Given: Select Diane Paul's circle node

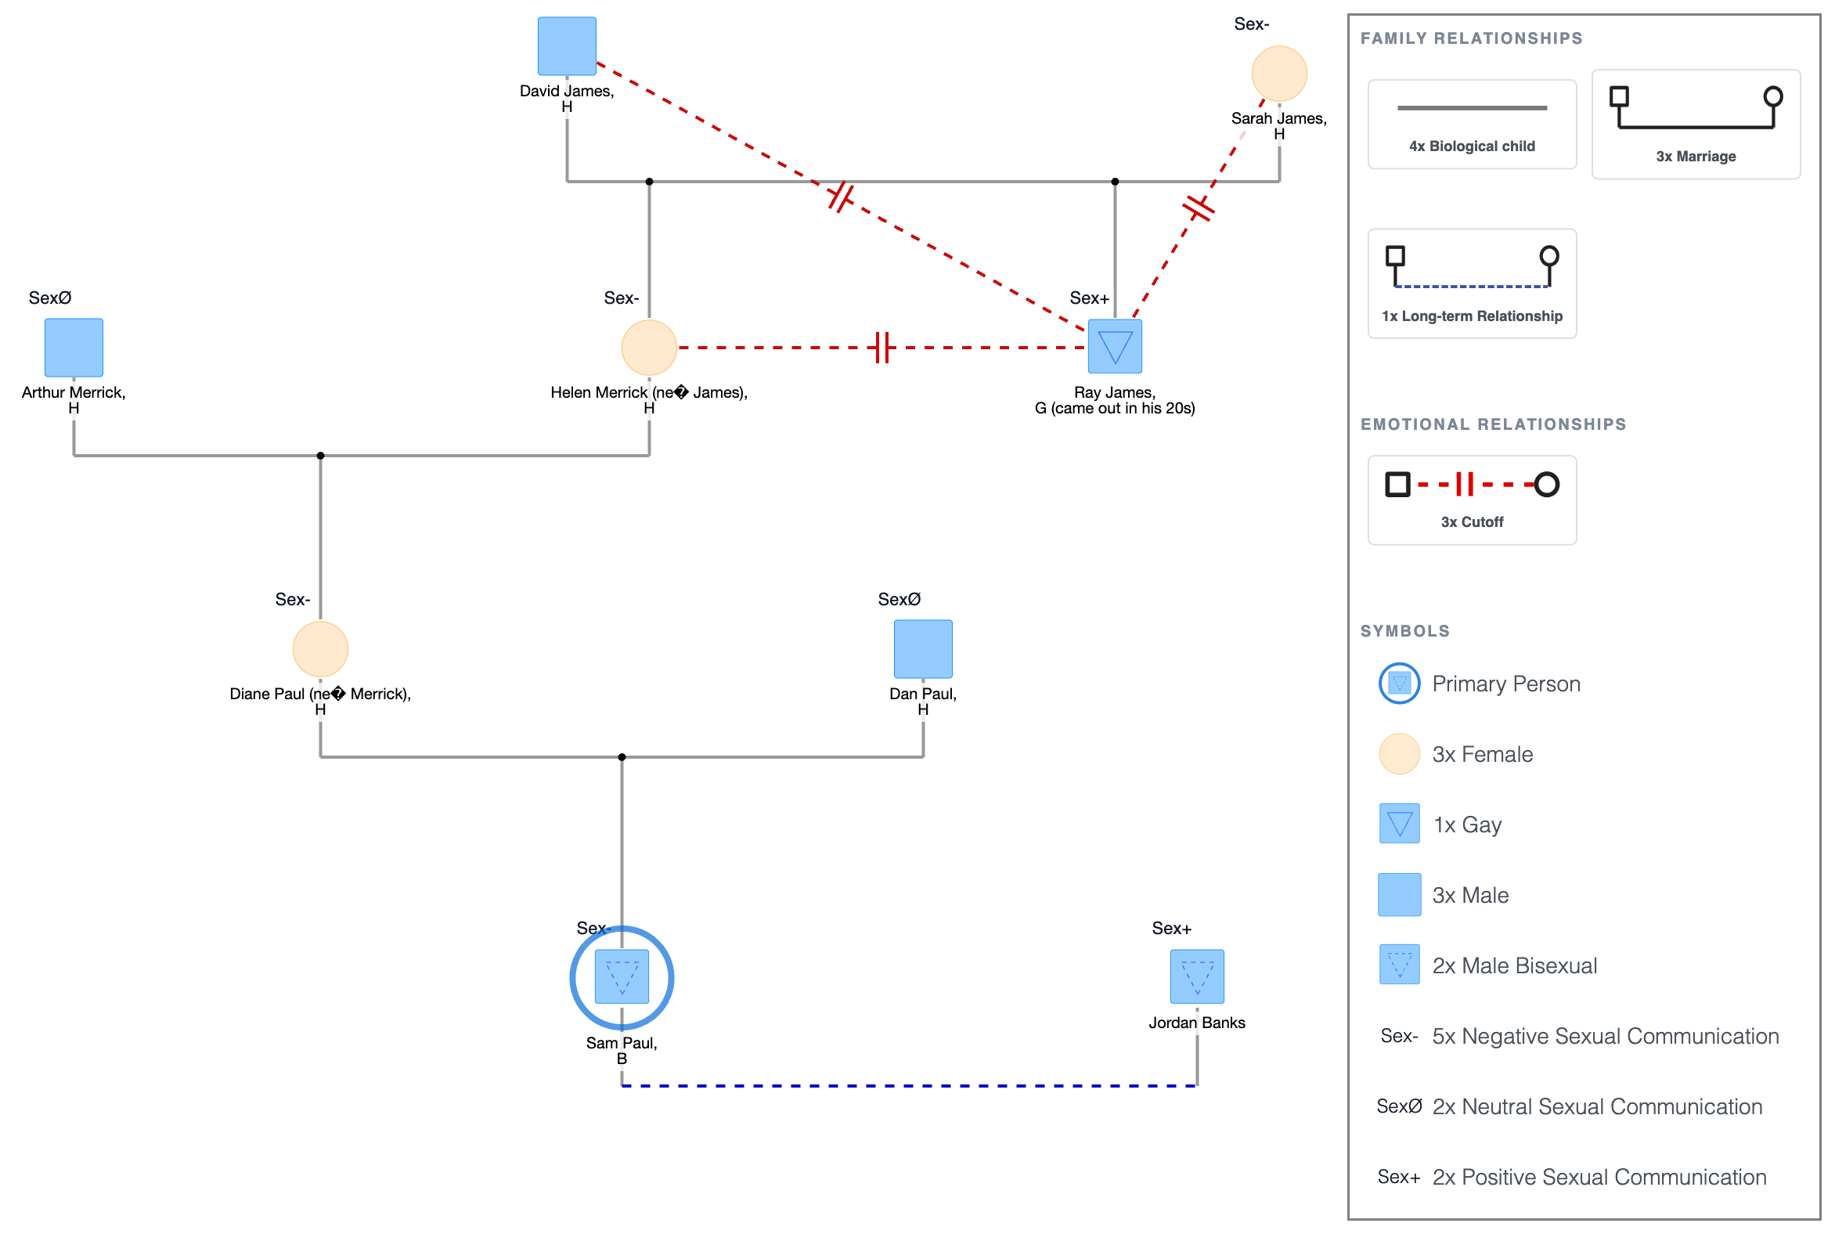Looking at the screenshot, I should click(320, 648).
